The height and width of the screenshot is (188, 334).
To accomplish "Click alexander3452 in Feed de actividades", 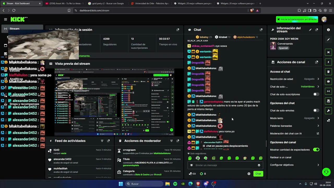I will [x=62, y=159].
